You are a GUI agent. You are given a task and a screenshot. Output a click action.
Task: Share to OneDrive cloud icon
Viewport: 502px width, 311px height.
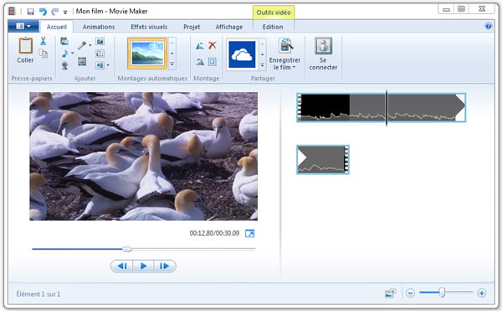click(242, 54)
